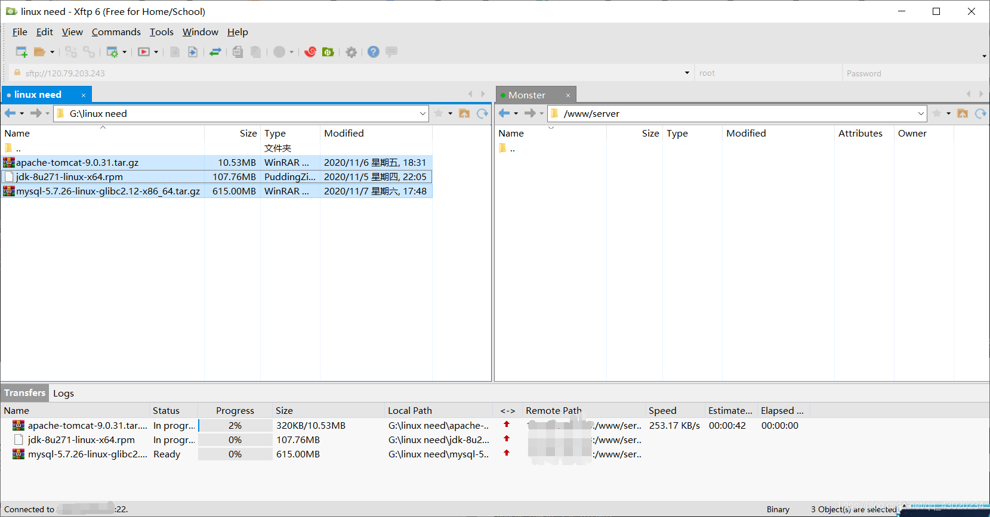Close the linux need tab
Image resolution: width=990 pixels, height=517 pixels.
coord(84,95)
